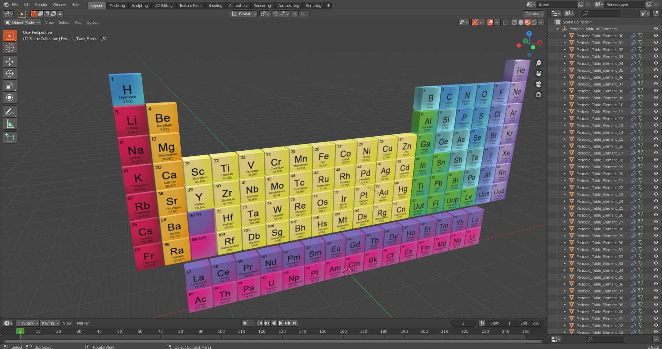
Task: Activate the 3D Cursor tool
Action: 10,48
